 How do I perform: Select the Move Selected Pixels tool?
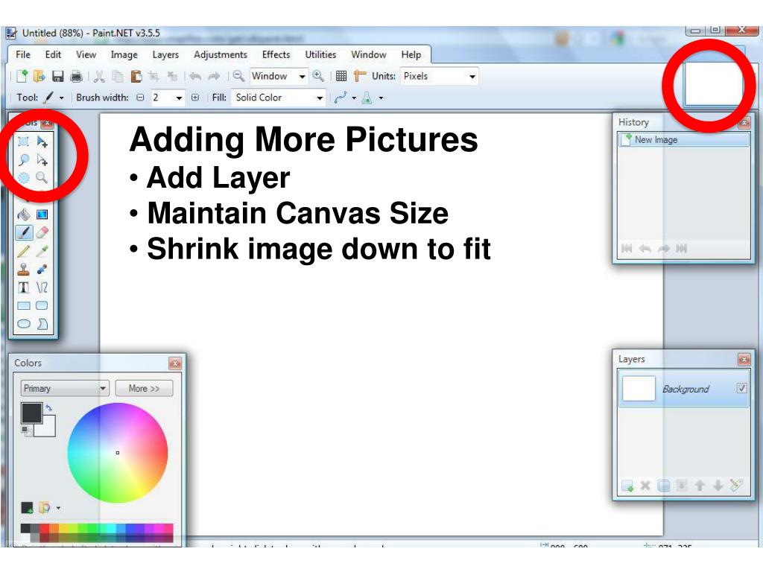pos(42,142)
